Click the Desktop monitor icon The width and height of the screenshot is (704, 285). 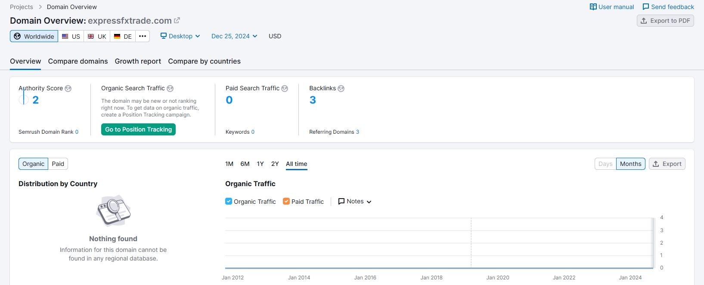pyautogui.click(x=164, y=36)
